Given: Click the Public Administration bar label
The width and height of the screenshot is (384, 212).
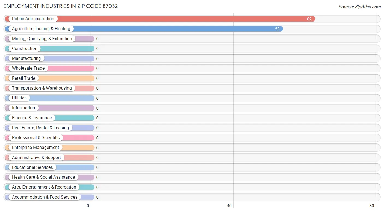Looking at the screenshot, I should point(33,19).
